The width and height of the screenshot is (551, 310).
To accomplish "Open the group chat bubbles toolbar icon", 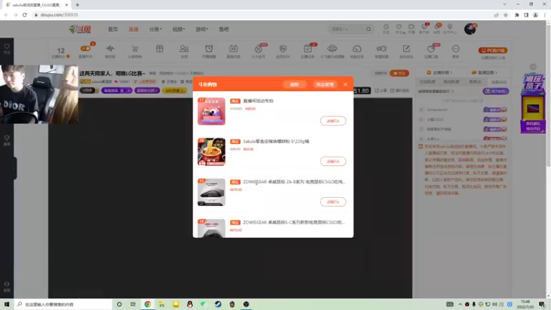I will (382, 48).
